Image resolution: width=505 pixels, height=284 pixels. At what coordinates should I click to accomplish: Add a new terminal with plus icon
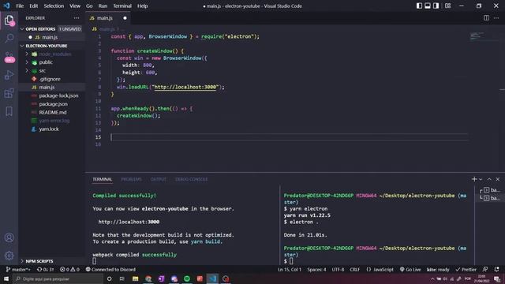(x=473, y=179)
